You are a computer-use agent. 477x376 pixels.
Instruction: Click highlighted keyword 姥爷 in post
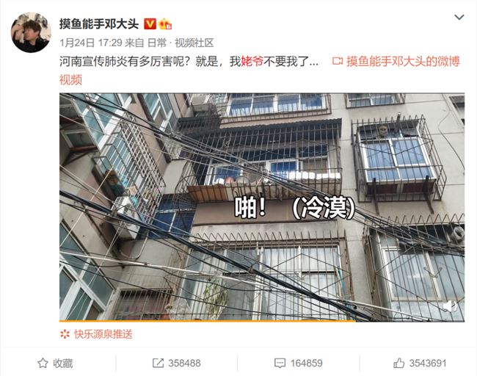click(x=252, y=62)
